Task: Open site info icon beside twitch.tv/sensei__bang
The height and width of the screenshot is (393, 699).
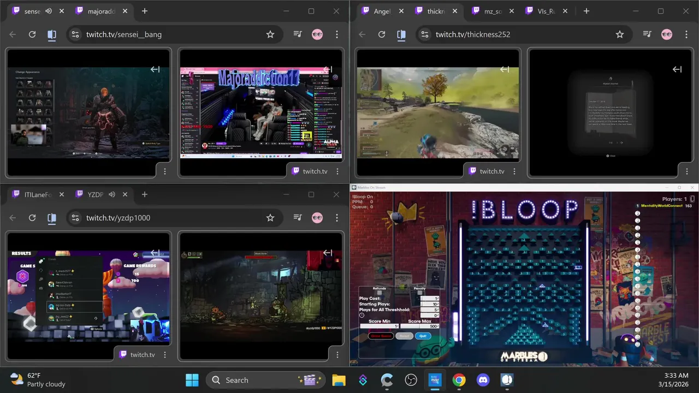Action: click(76, 34)
